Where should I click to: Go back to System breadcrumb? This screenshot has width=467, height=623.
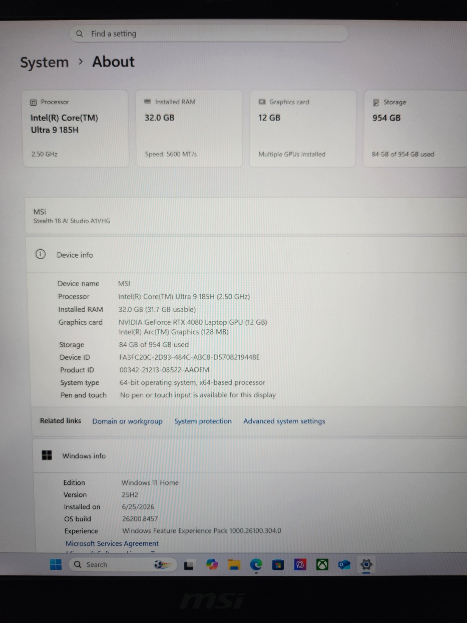tap(44, 62)
